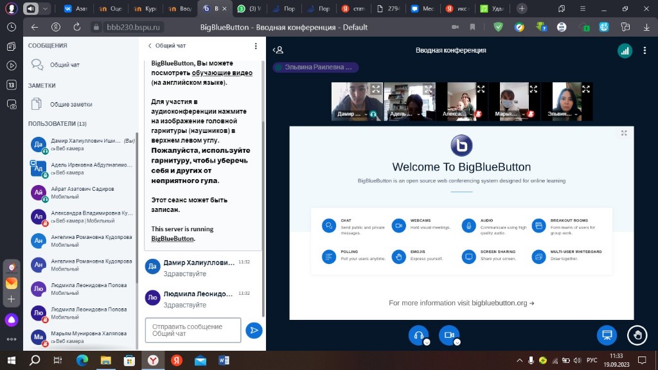Click the send message arrow button

point(254,331)
